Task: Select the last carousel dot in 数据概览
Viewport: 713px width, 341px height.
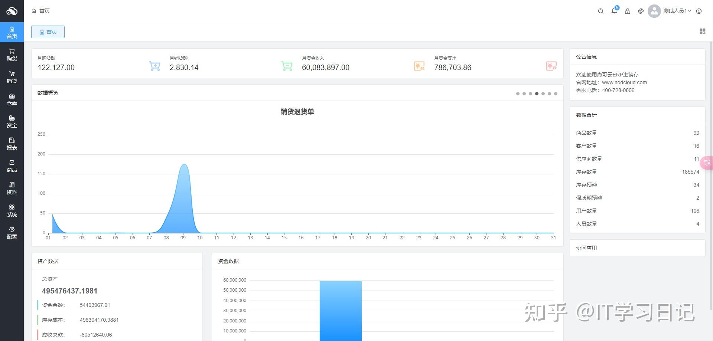Action: (556, 94)
